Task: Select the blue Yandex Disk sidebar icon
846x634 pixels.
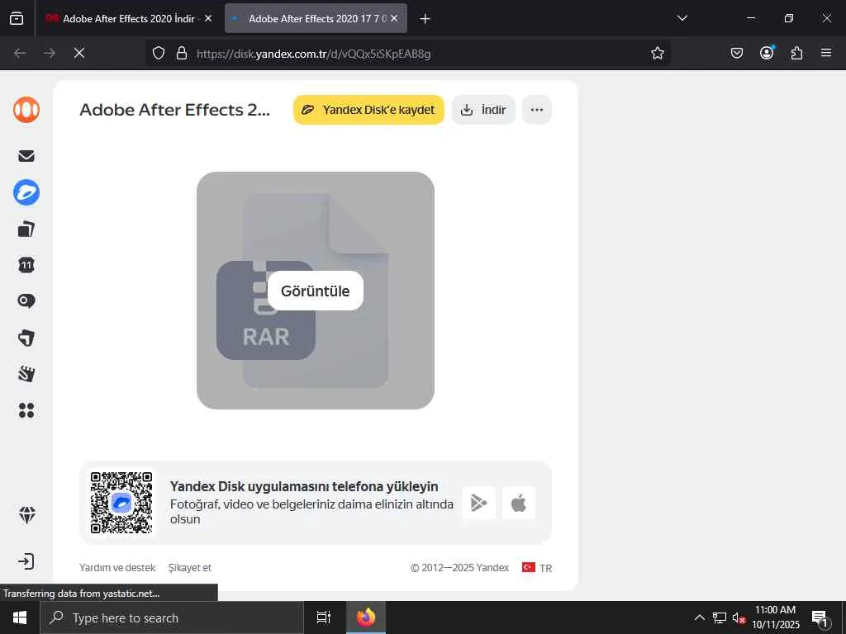Action: pyautogui.click(x=26, y=192)
